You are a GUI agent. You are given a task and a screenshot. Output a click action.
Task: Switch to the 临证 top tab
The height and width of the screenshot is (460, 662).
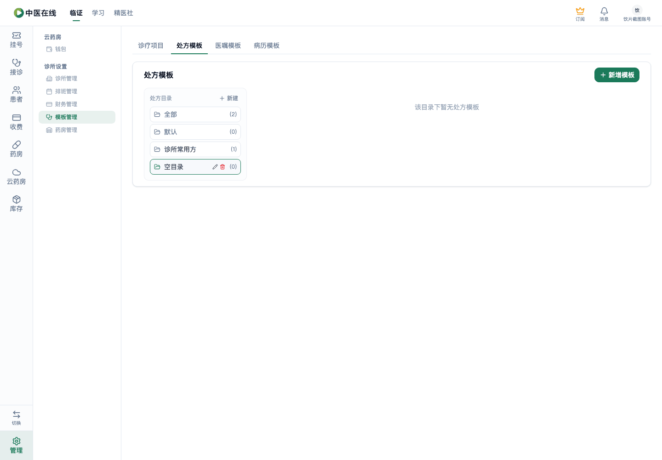click(x=76, y=13)
